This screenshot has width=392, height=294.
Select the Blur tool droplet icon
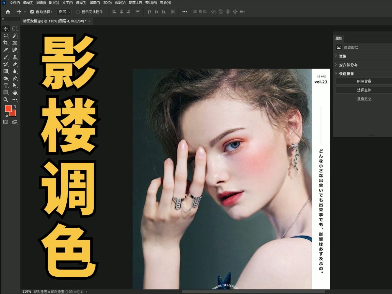[x=15, y=71]
